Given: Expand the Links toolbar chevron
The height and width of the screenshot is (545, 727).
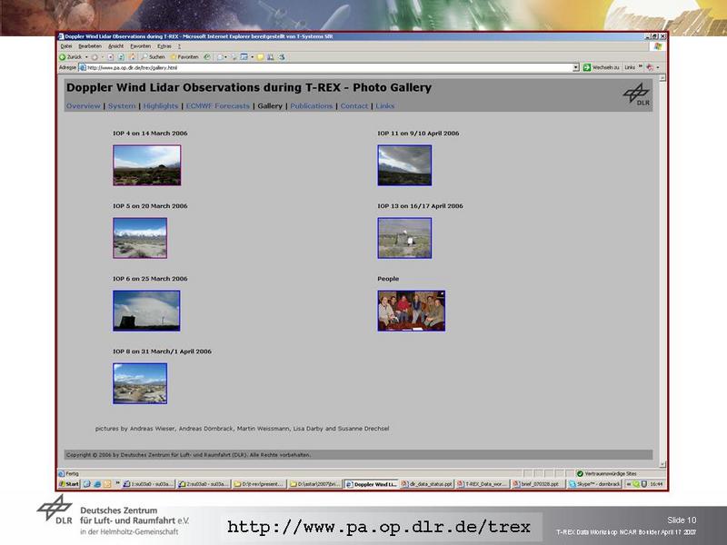Looking at the screenshot, I should pyautogui.click(x=641, y=66).
